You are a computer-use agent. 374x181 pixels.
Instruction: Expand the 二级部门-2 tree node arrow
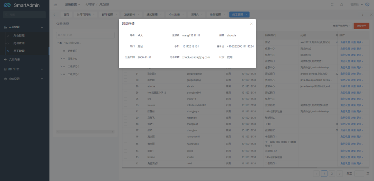pyautogui.click(x=61, y=66)
